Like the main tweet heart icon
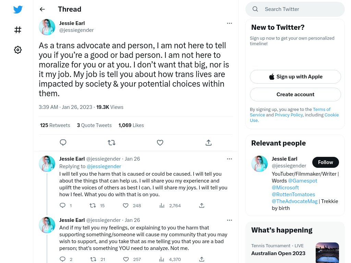The height and width of the screenshot is (263, 351). [x=160, y=142]
